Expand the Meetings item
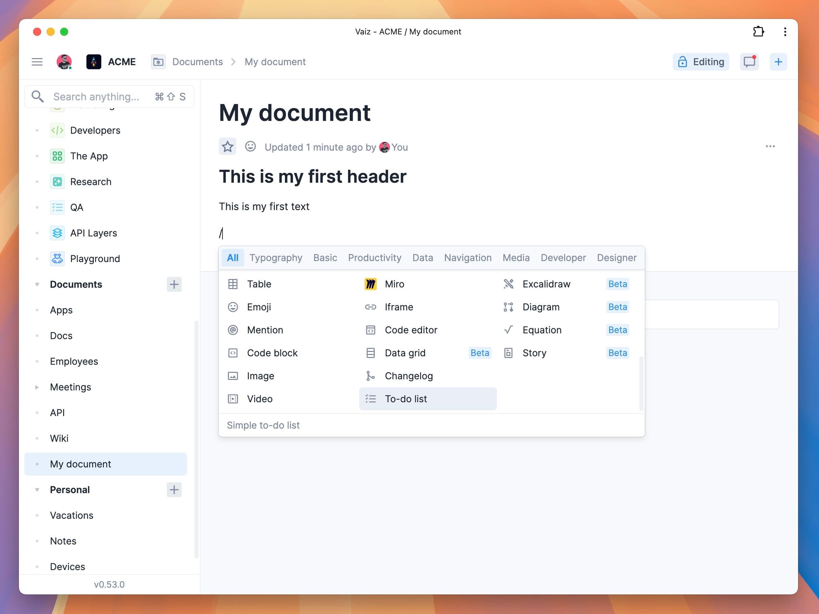819x614 pixels. (x=37, y=387)
